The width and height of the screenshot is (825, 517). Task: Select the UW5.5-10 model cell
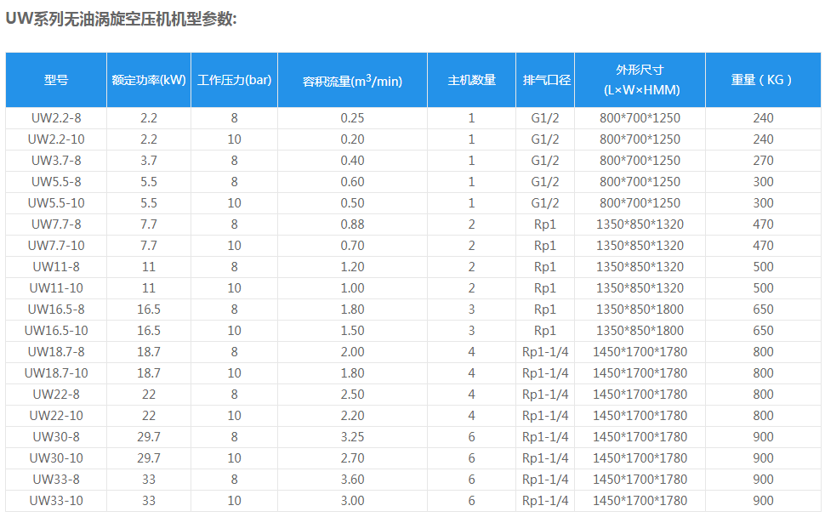click(56, 203)
